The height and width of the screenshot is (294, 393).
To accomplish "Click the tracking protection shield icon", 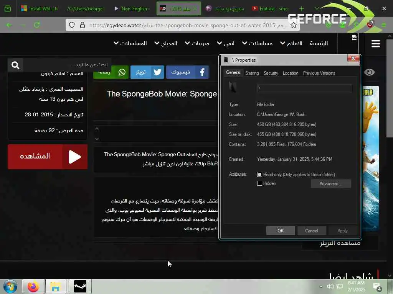I will point(72,25).
